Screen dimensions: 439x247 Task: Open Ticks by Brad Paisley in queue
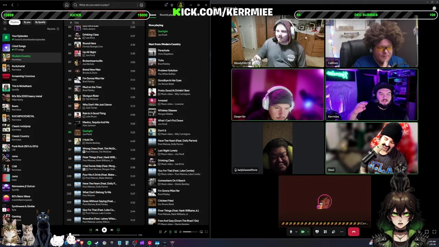(177, 62)
